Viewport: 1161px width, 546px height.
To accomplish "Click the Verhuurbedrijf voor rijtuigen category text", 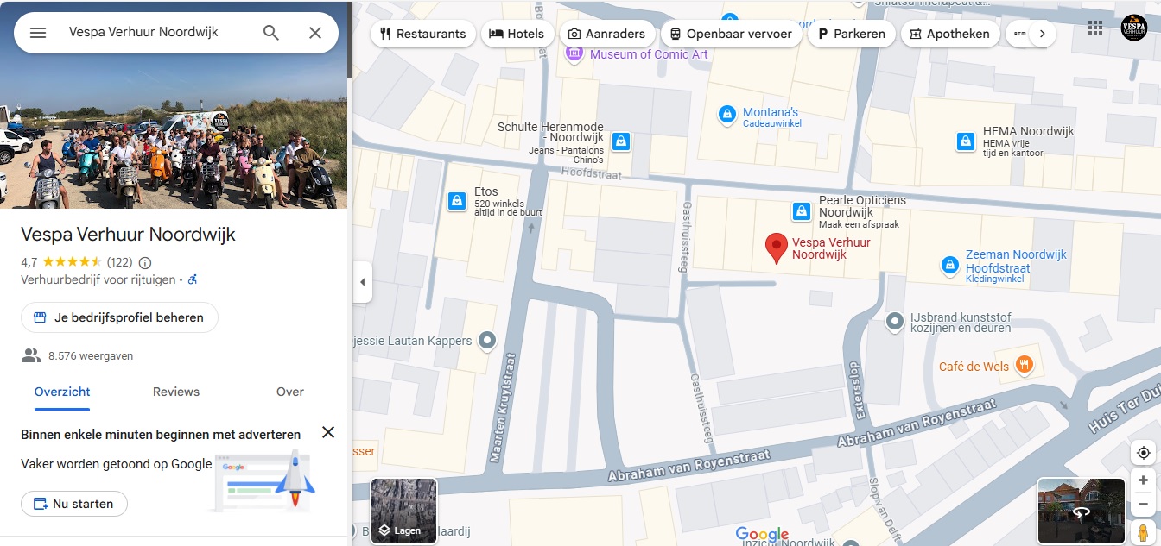I will click(x=98, y=279).
